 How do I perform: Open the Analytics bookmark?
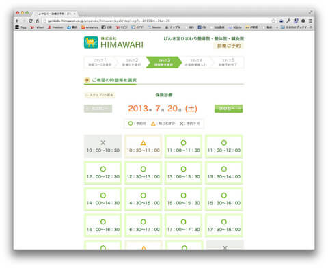(90, 27)
